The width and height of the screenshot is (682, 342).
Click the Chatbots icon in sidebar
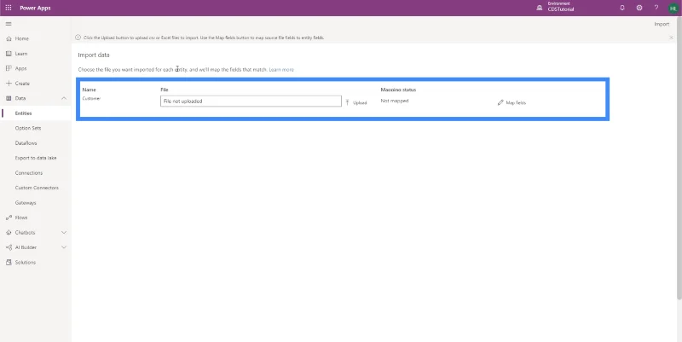click(x=9, y=232)
